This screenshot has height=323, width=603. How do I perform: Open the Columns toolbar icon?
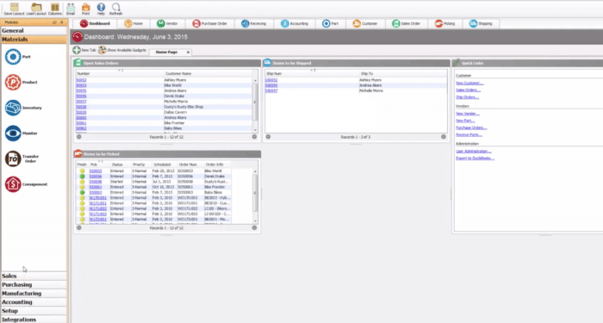[x=55, y=7]
